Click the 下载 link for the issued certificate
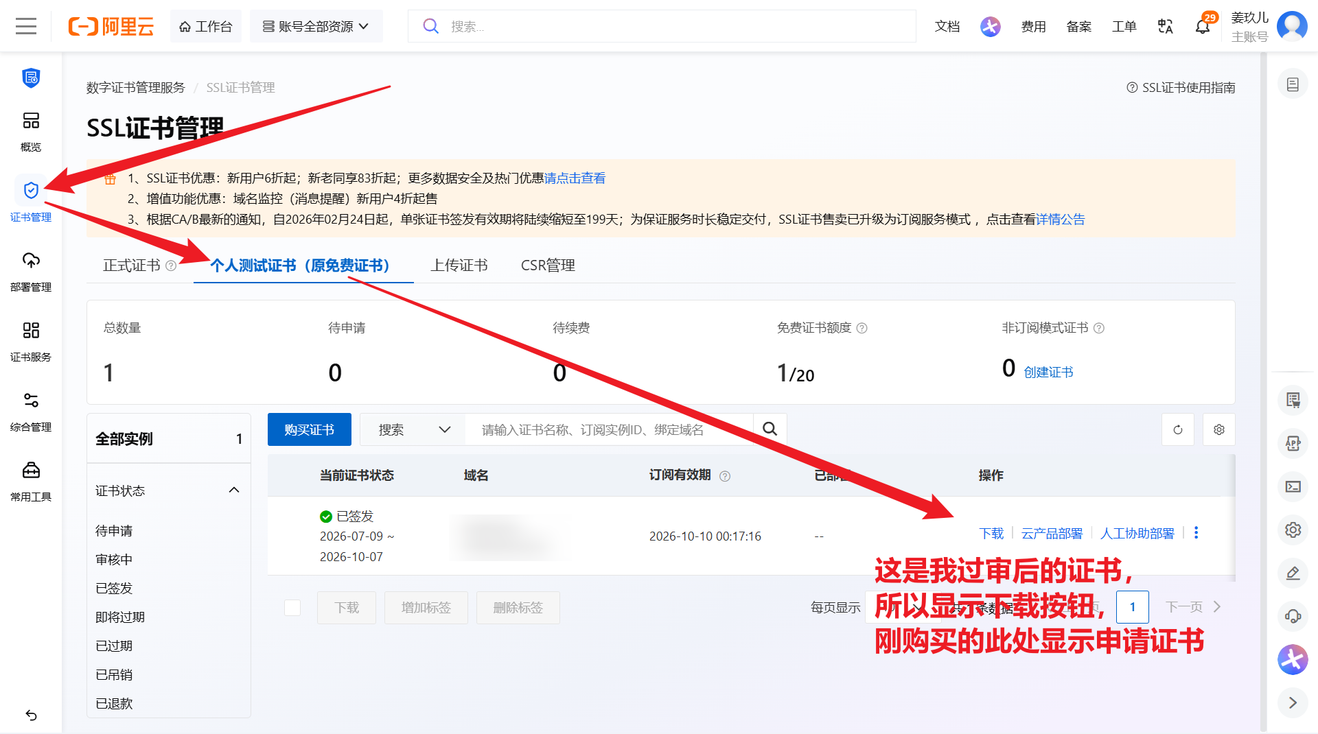The image size is (1318, 734). (991, 534)
